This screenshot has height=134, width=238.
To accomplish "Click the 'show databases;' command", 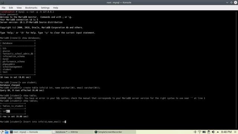I will 31,38.
